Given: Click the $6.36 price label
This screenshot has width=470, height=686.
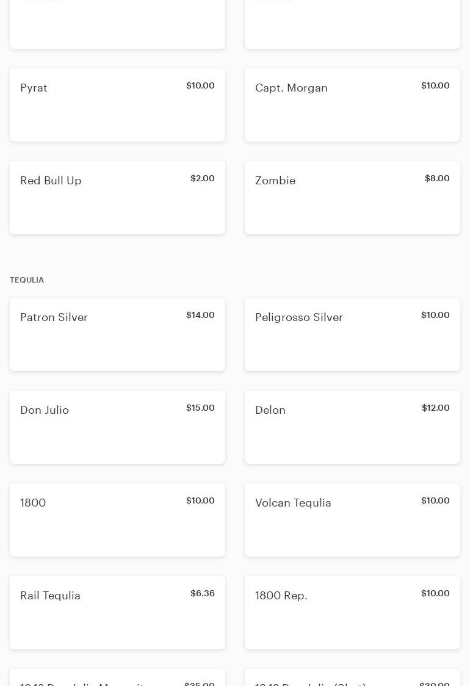Looking at the screenshot, I should click(203, 593).
